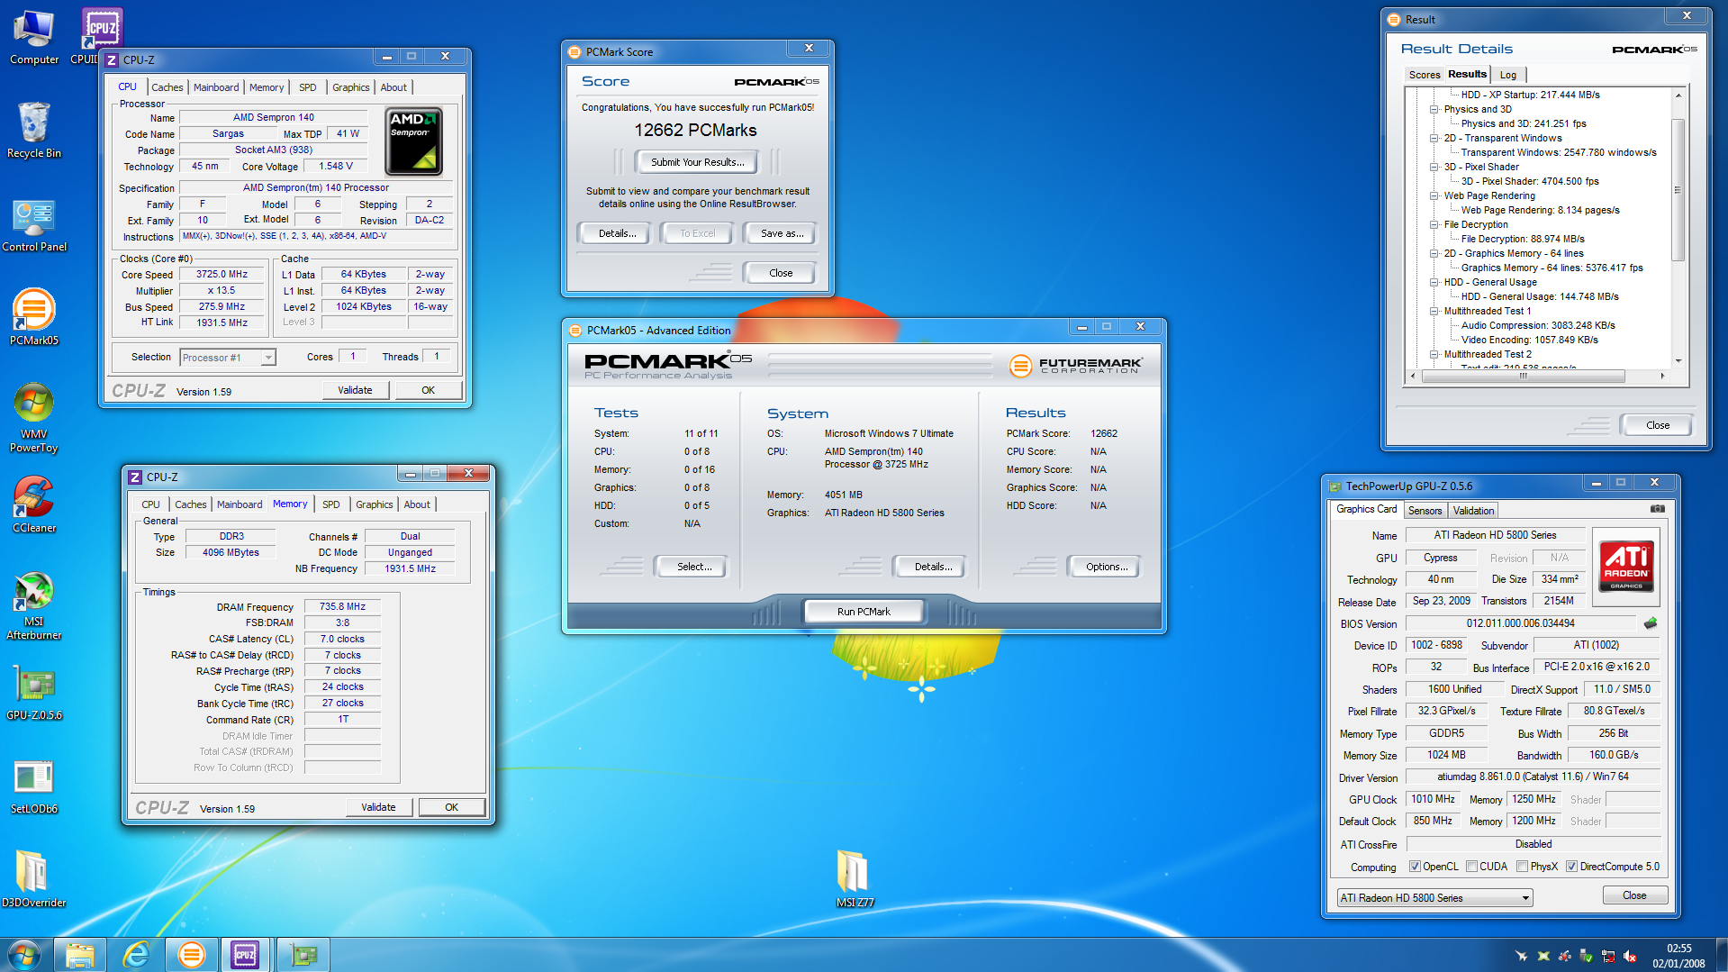
Task: Click Close in the GPU-Z window
Action: point(1634,895)
